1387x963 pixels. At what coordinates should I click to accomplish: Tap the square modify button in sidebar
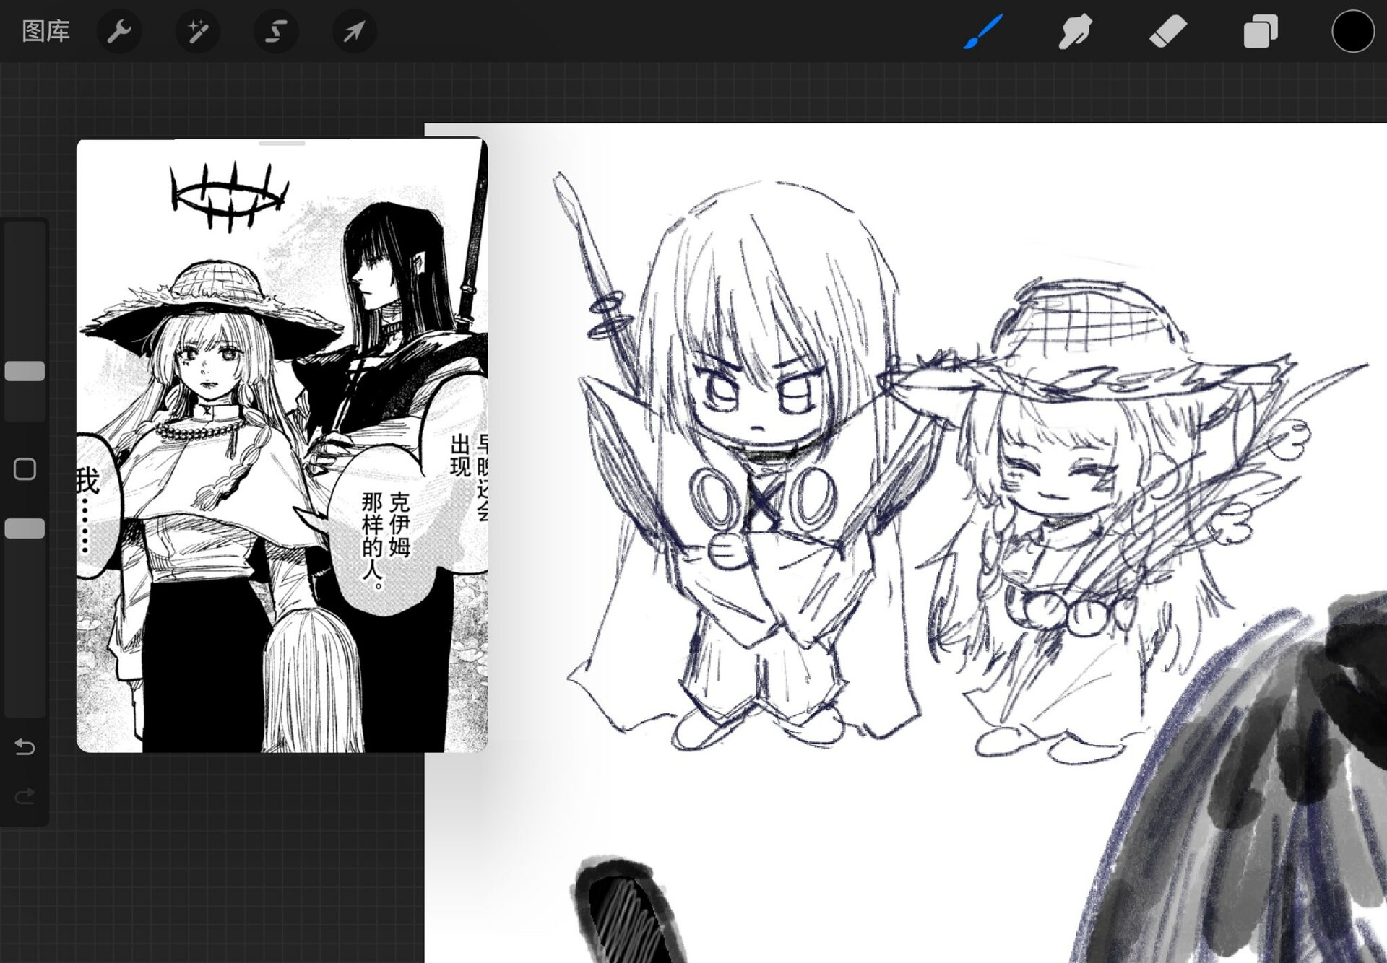pos(25,469)
